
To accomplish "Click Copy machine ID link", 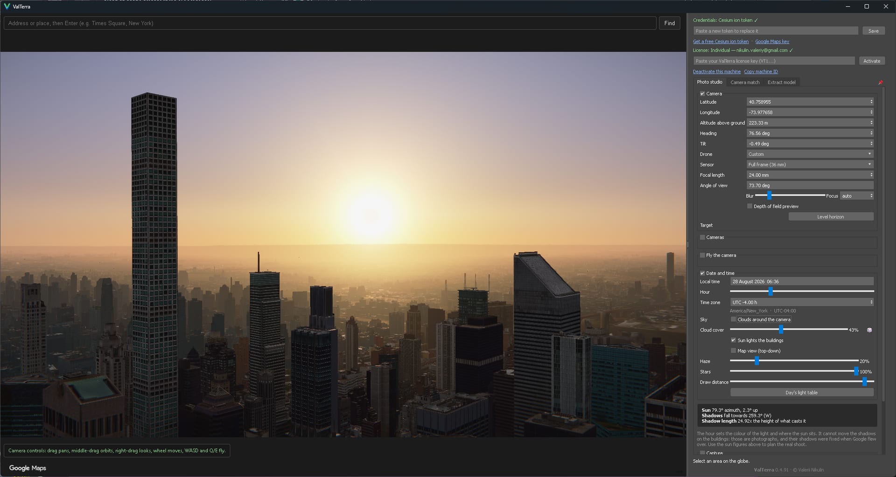I will click(761, 72).
